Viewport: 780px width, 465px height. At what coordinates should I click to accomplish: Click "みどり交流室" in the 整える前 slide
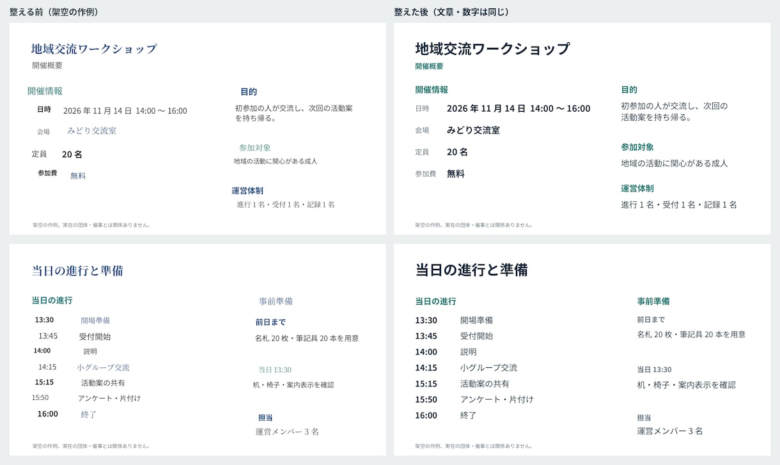point(92,130)
